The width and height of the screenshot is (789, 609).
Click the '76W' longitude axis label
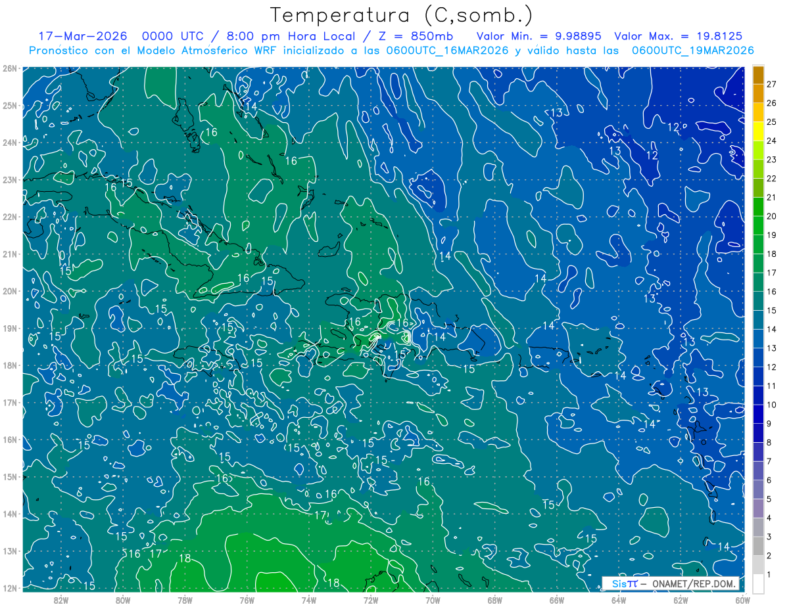click(247, 600)
